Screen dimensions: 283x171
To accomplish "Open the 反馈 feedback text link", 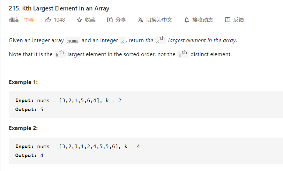I will [x=238, y=20].
